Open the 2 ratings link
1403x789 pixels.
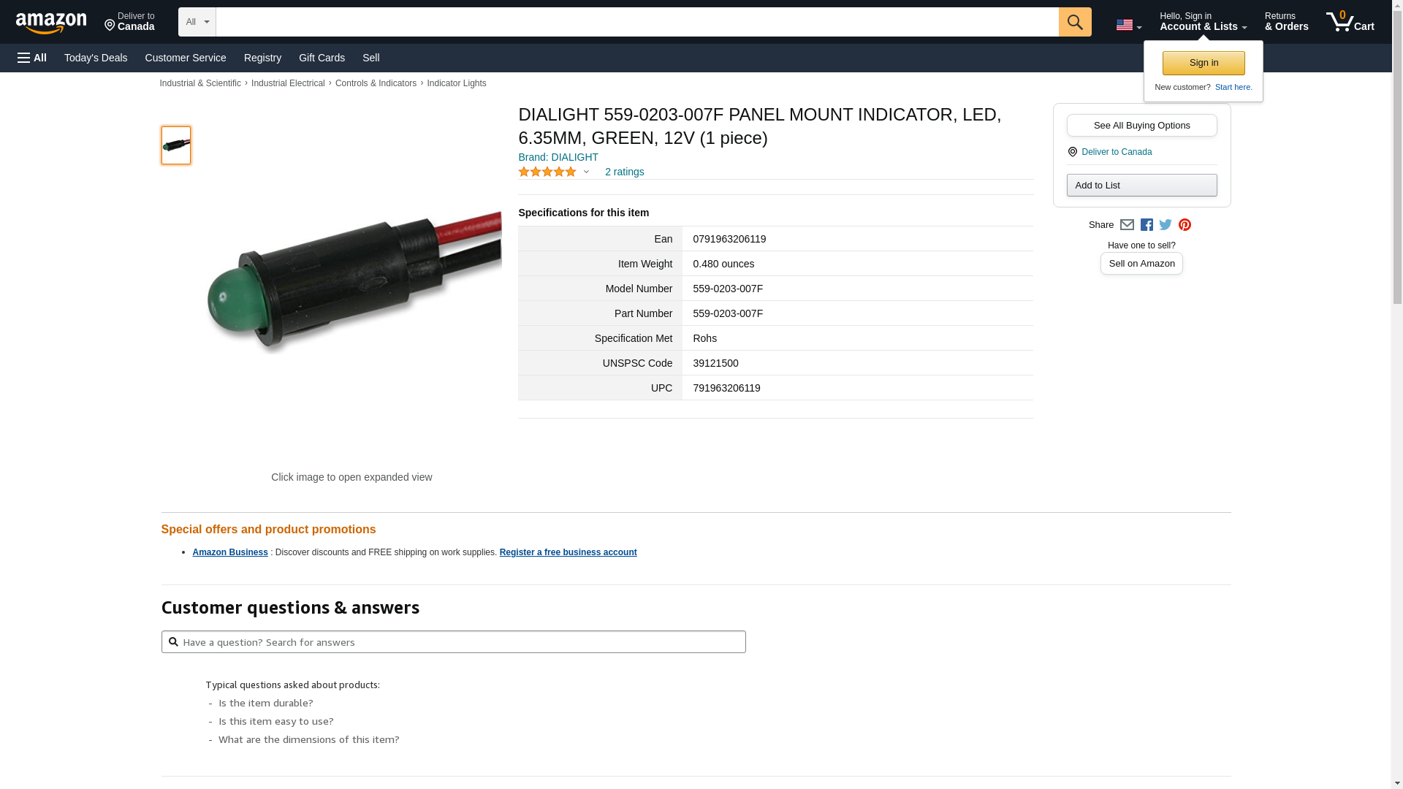click(624, 172)
